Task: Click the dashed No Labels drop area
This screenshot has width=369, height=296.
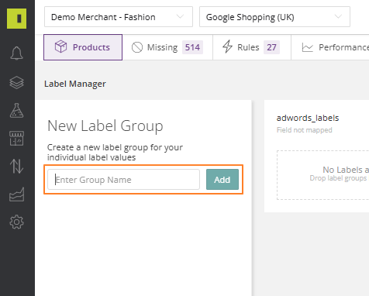Action: [x=323, y=175]
